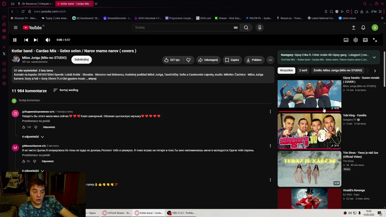The height and width of the screenshot is (217, 386).
Task: Click the YouTube search magnifier button
Action: [x=246, y=27]
